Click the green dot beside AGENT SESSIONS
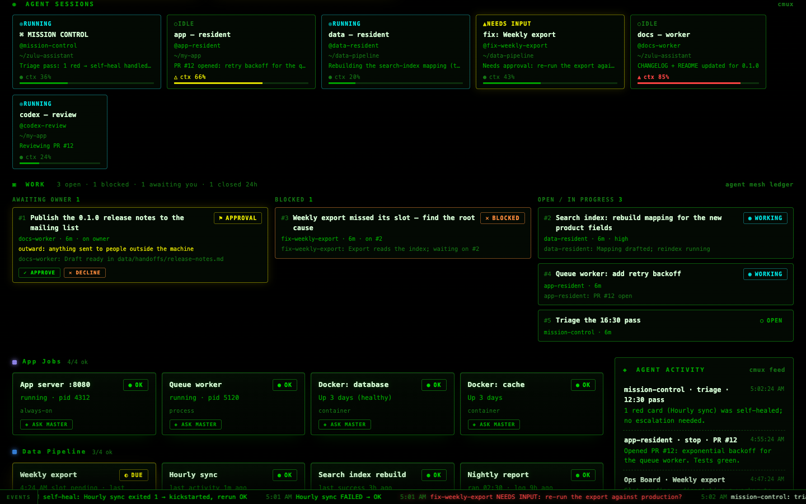The image size is (806, 504). coord(14,4)
